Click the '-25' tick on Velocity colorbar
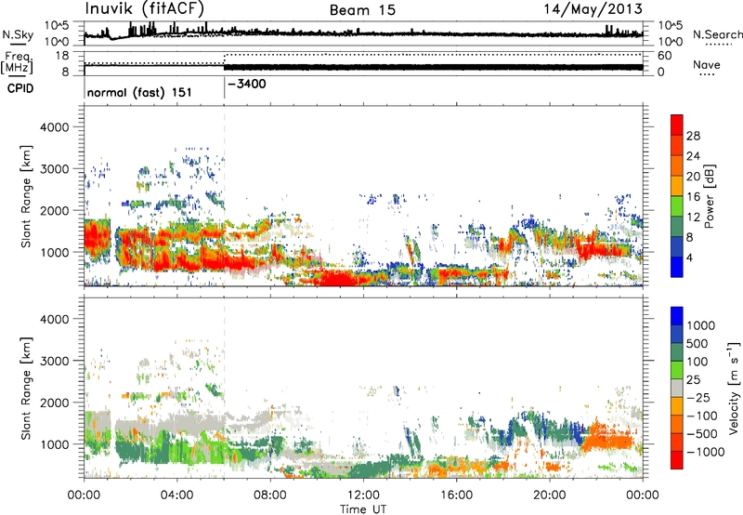Screen dimensions: 743x515 (x=698, y=397)
